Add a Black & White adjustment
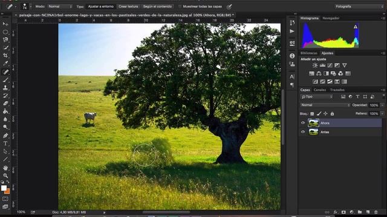 [x=326, y=74]
